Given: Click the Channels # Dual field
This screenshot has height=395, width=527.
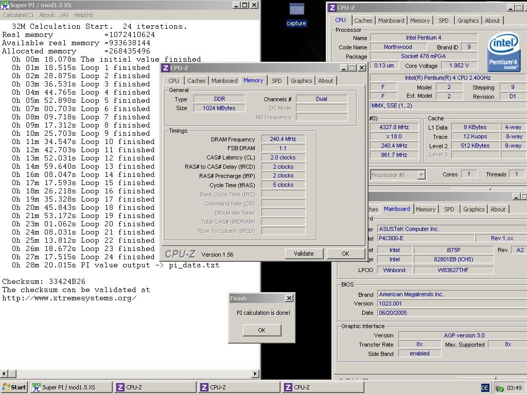Looking at the screenshot, I should pos(322,99).
